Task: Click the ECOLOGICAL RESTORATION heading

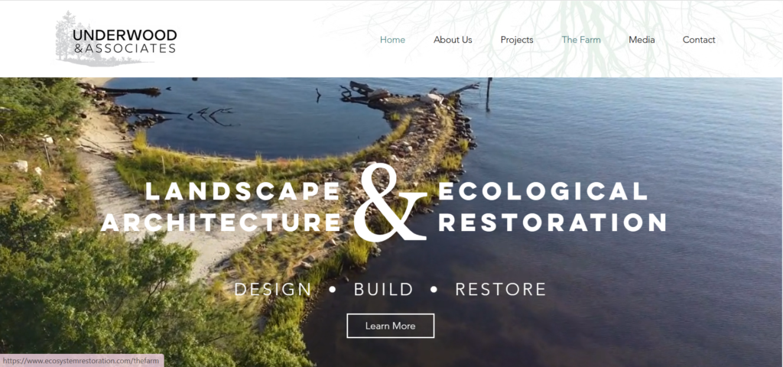Action: click(552, 206)
